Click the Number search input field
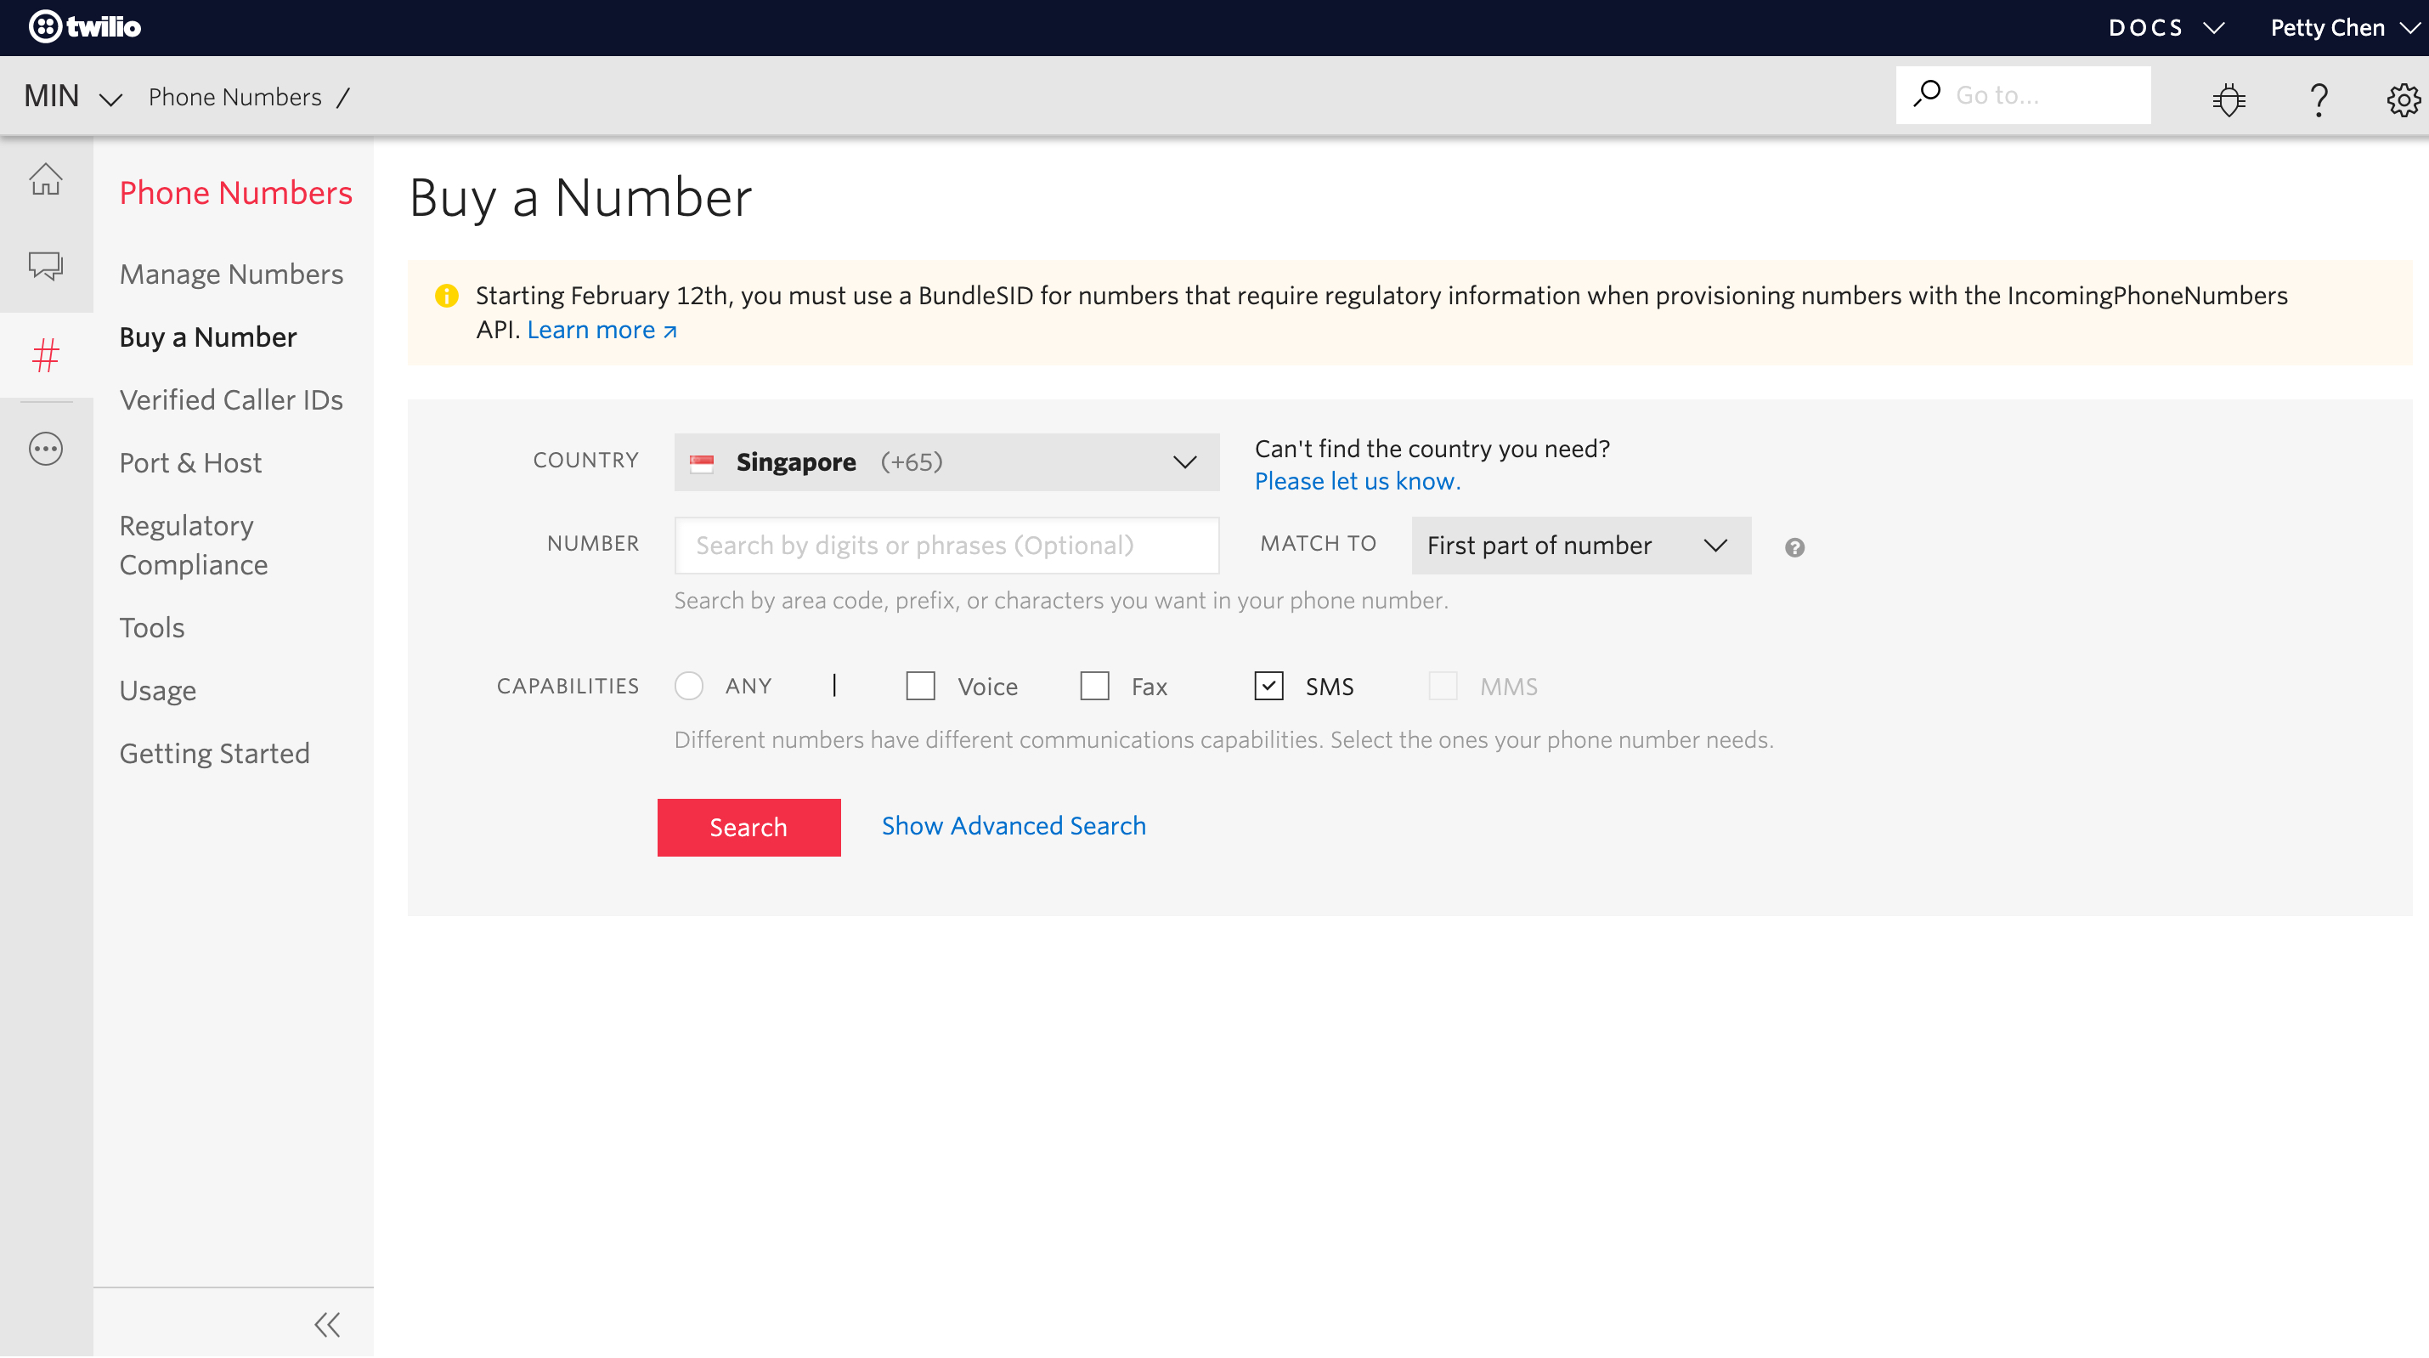 (x=946, y=545)
